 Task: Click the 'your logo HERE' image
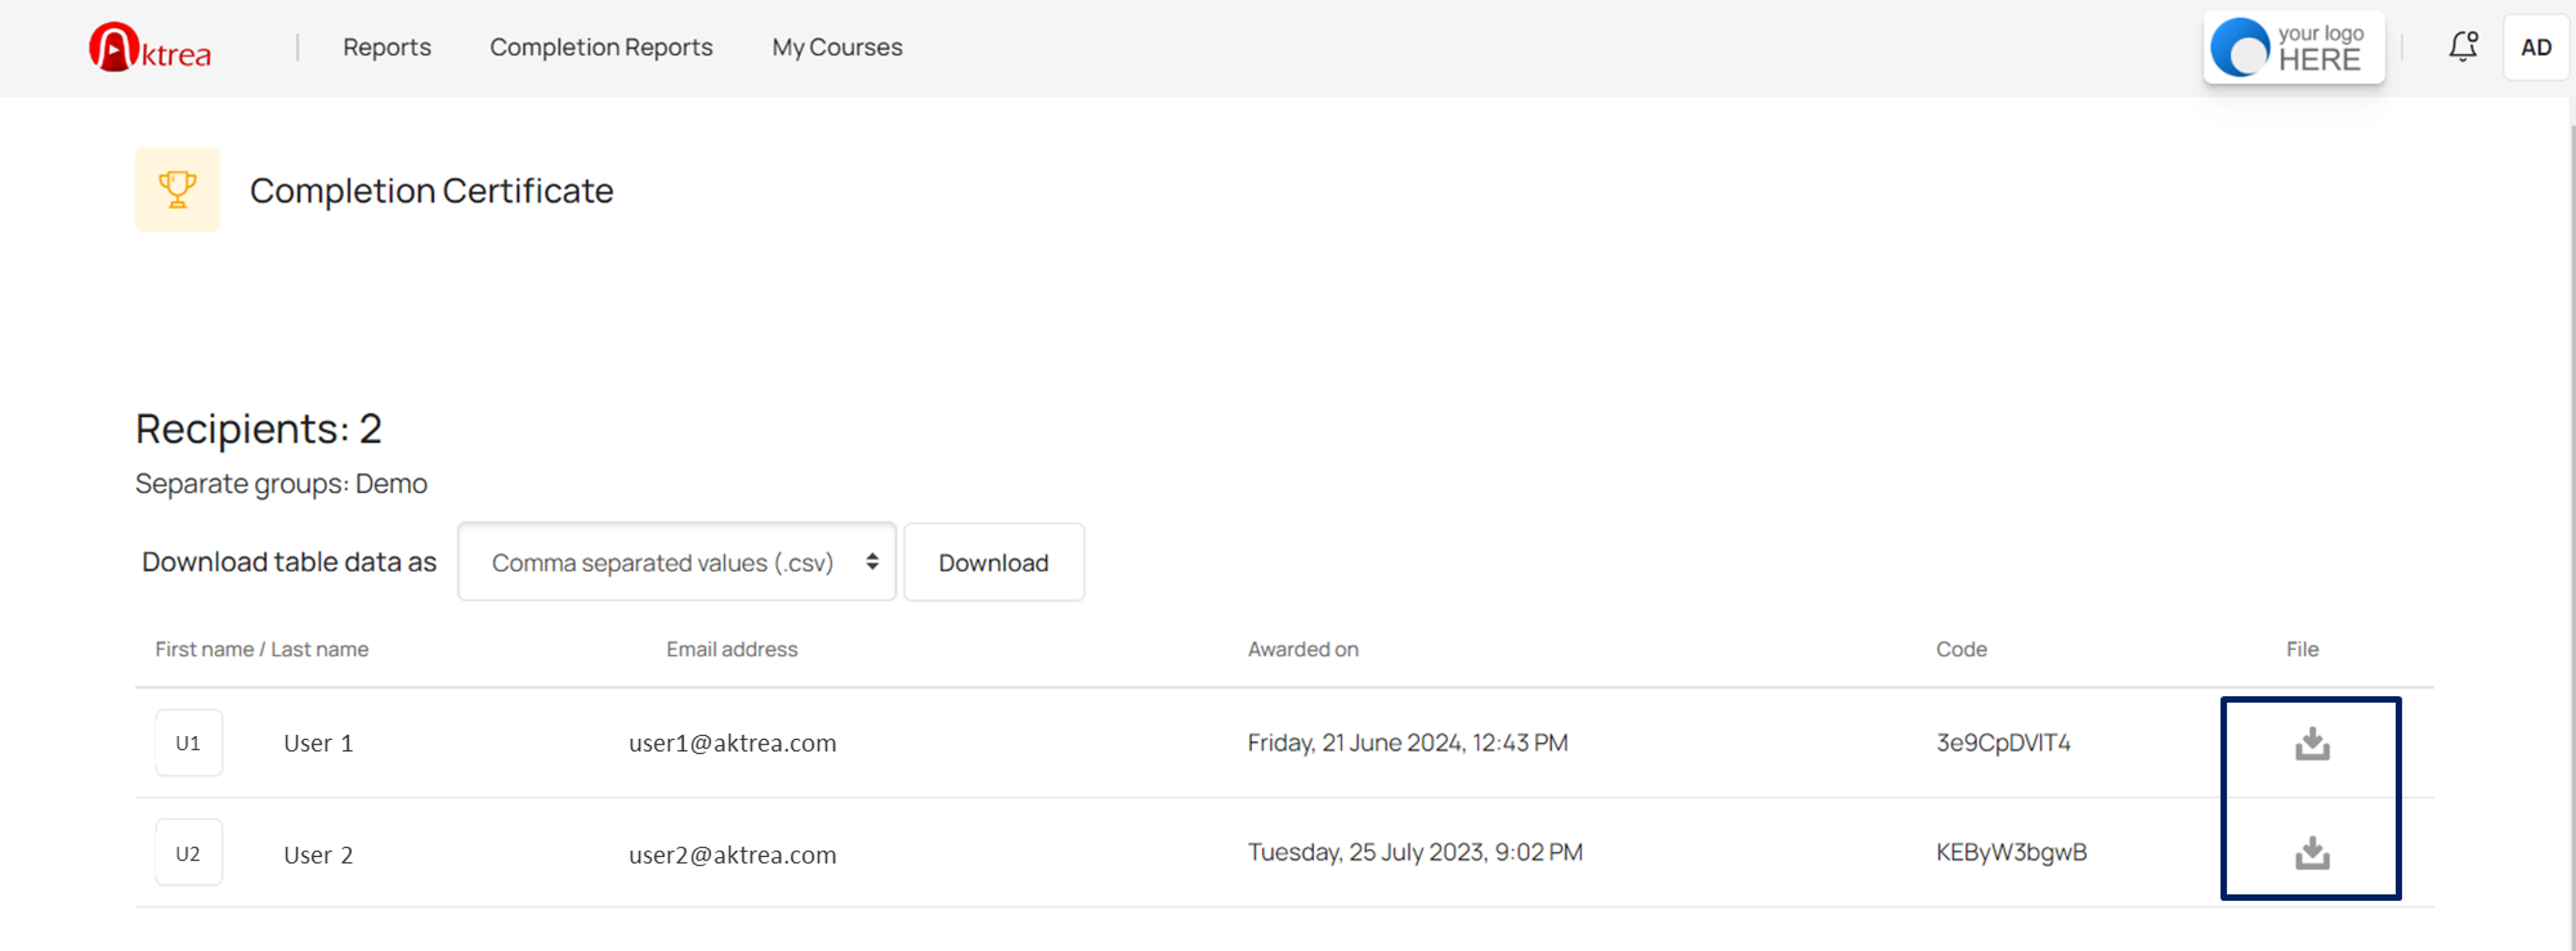[2293, 47]
